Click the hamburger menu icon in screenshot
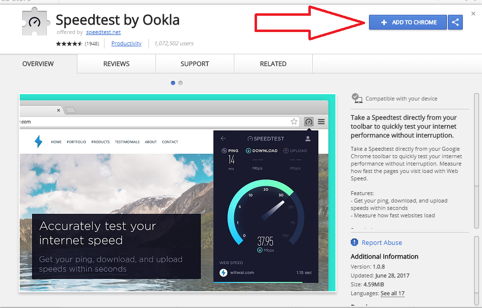 point(321,122)
